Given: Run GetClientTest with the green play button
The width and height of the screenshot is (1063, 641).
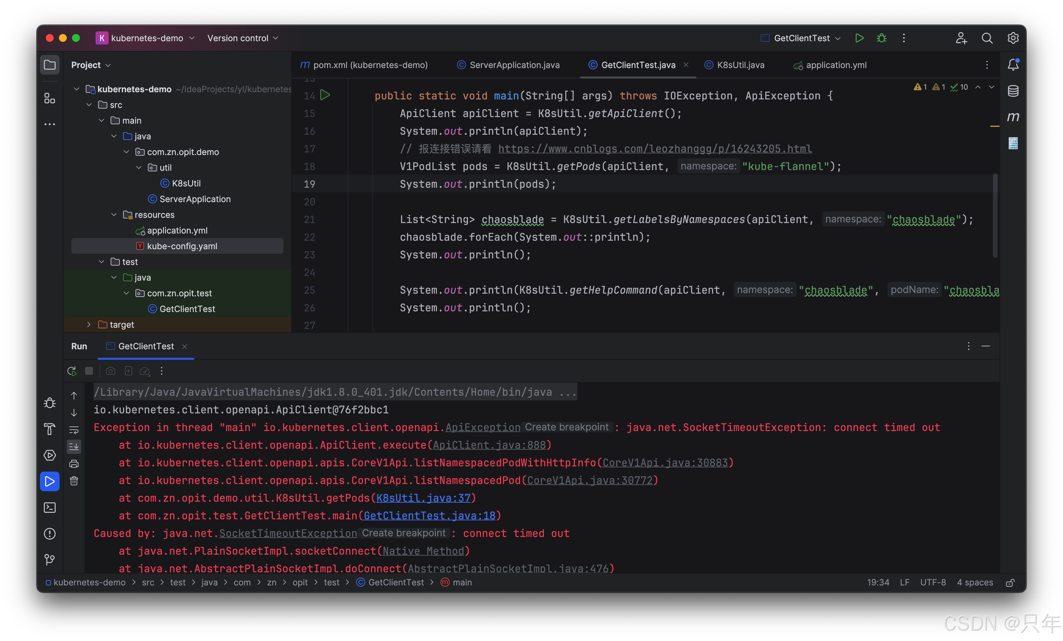Looking at the screenshot, I should pyautogui.click(x=859, y=38).
